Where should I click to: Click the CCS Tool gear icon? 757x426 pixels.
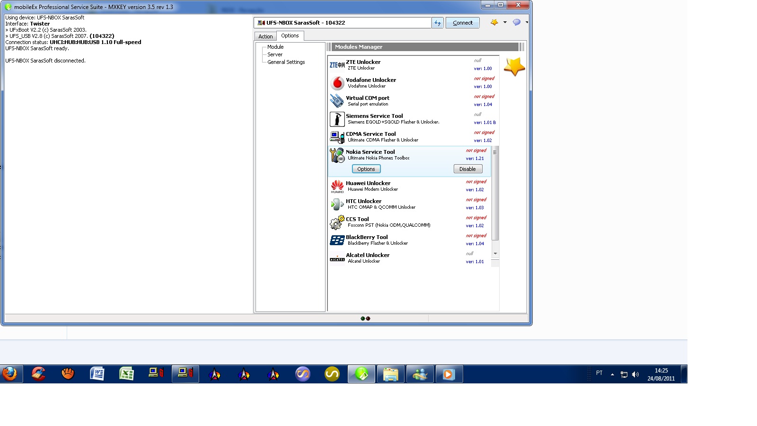337,222
